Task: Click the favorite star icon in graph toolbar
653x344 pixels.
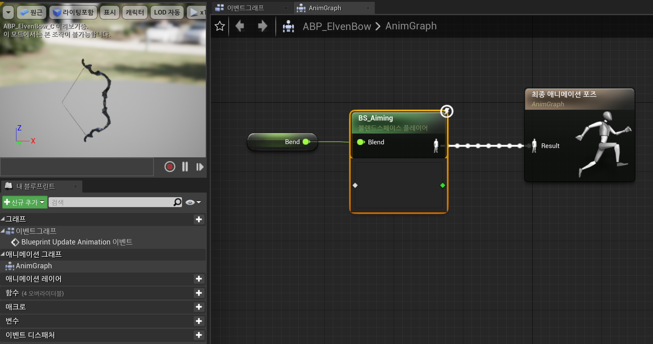Action: 220,26
